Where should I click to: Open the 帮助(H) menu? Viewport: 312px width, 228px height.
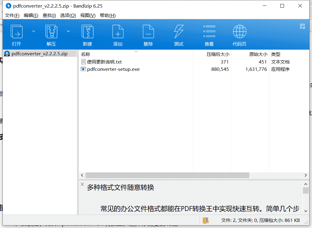point(108,16)
